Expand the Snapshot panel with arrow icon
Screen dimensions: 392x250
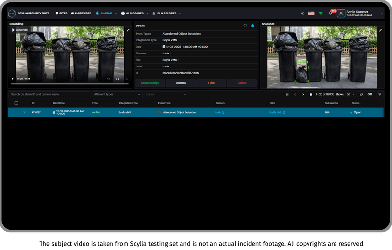[x=380, y=30]
